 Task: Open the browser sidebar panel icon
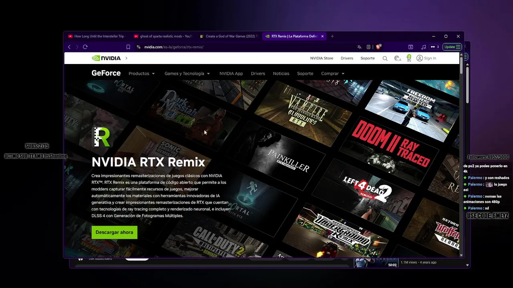pos(411,47)
